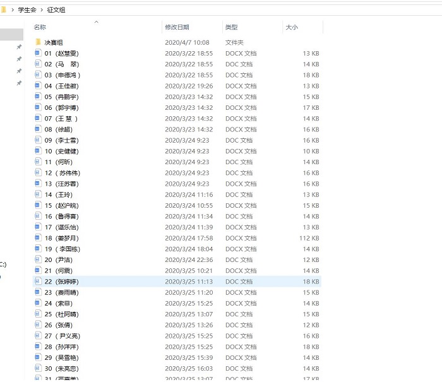
Task: Sort by 大小 column header
Action: [292, 27]
